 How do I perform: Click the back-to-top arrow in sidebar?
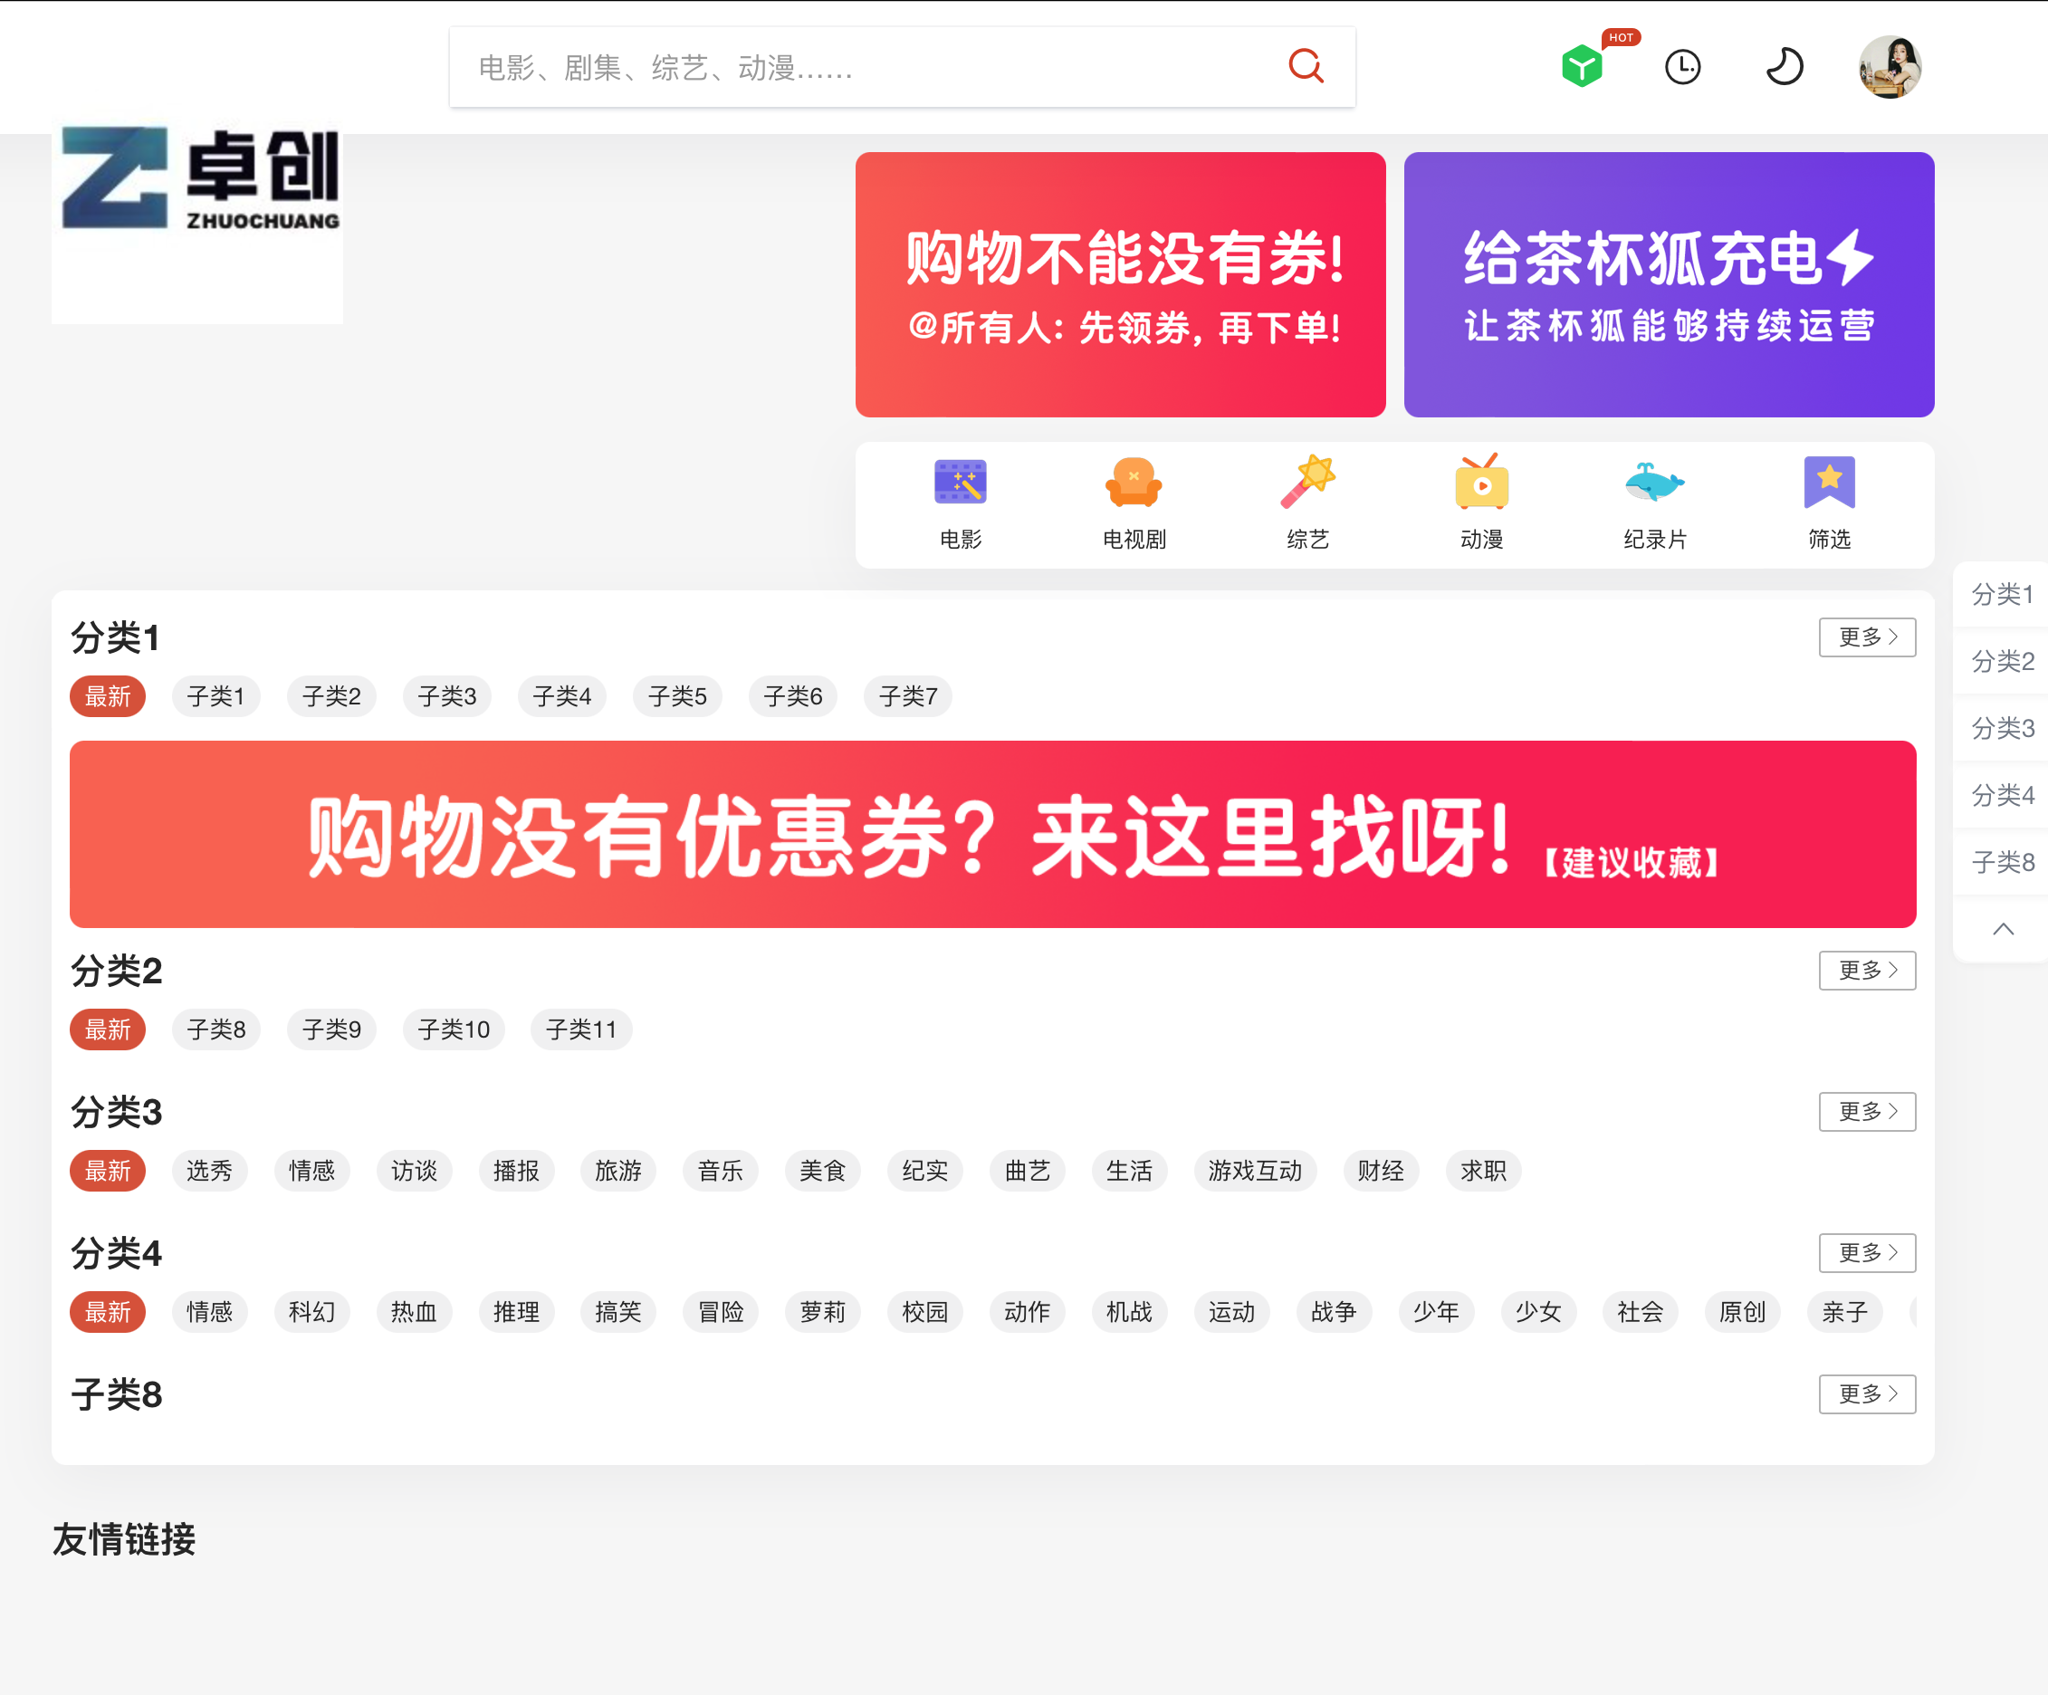pyautogui.click(x=2003, y=928)
